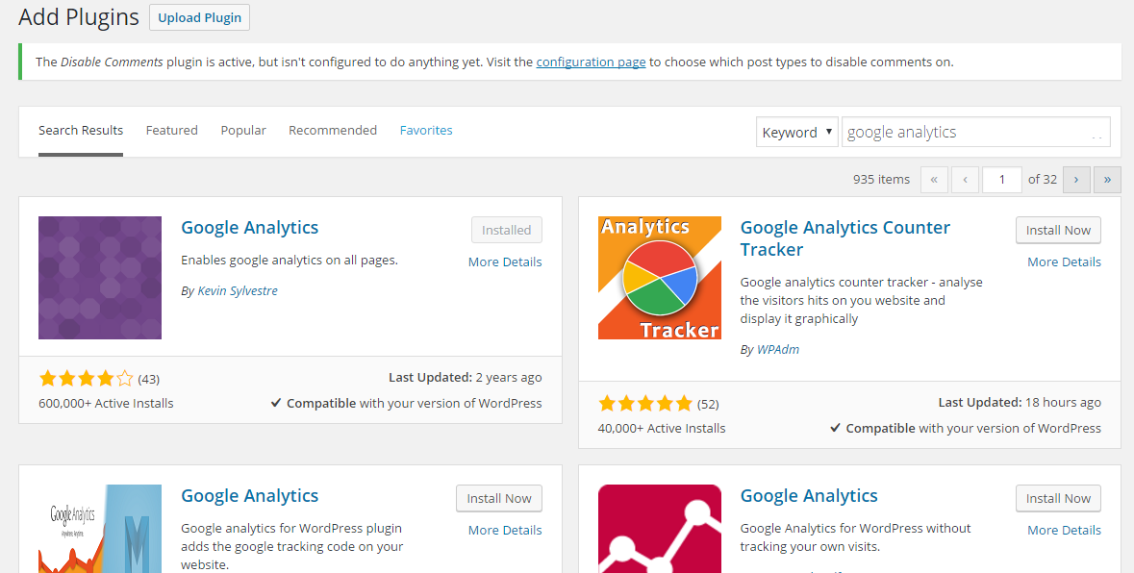Install Google Analytics Counter Tracker now
Viewport: 1134px width, 573px height.
click(x=1058, y=230)
